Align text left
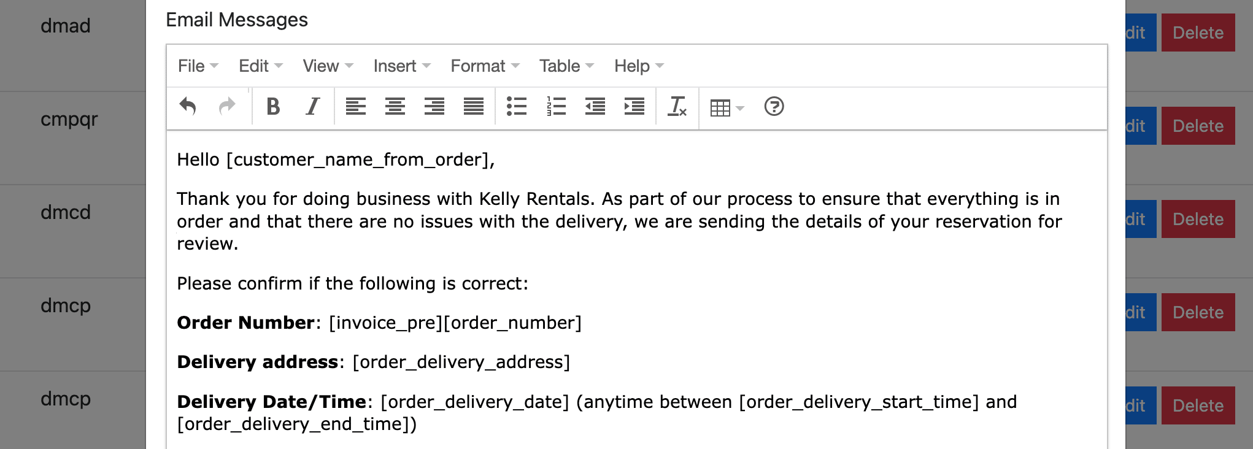This screenshot has width=1253, height=449. point(356,107)
